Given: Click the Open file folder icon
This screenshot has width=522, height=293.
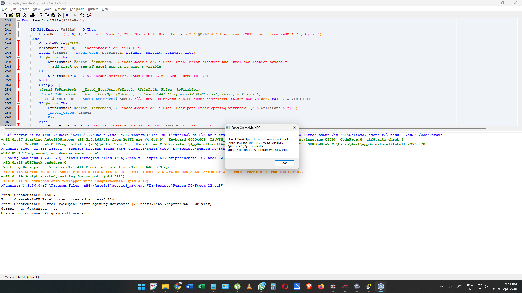Looking at the screenshot, I should [x=11, y=15].
